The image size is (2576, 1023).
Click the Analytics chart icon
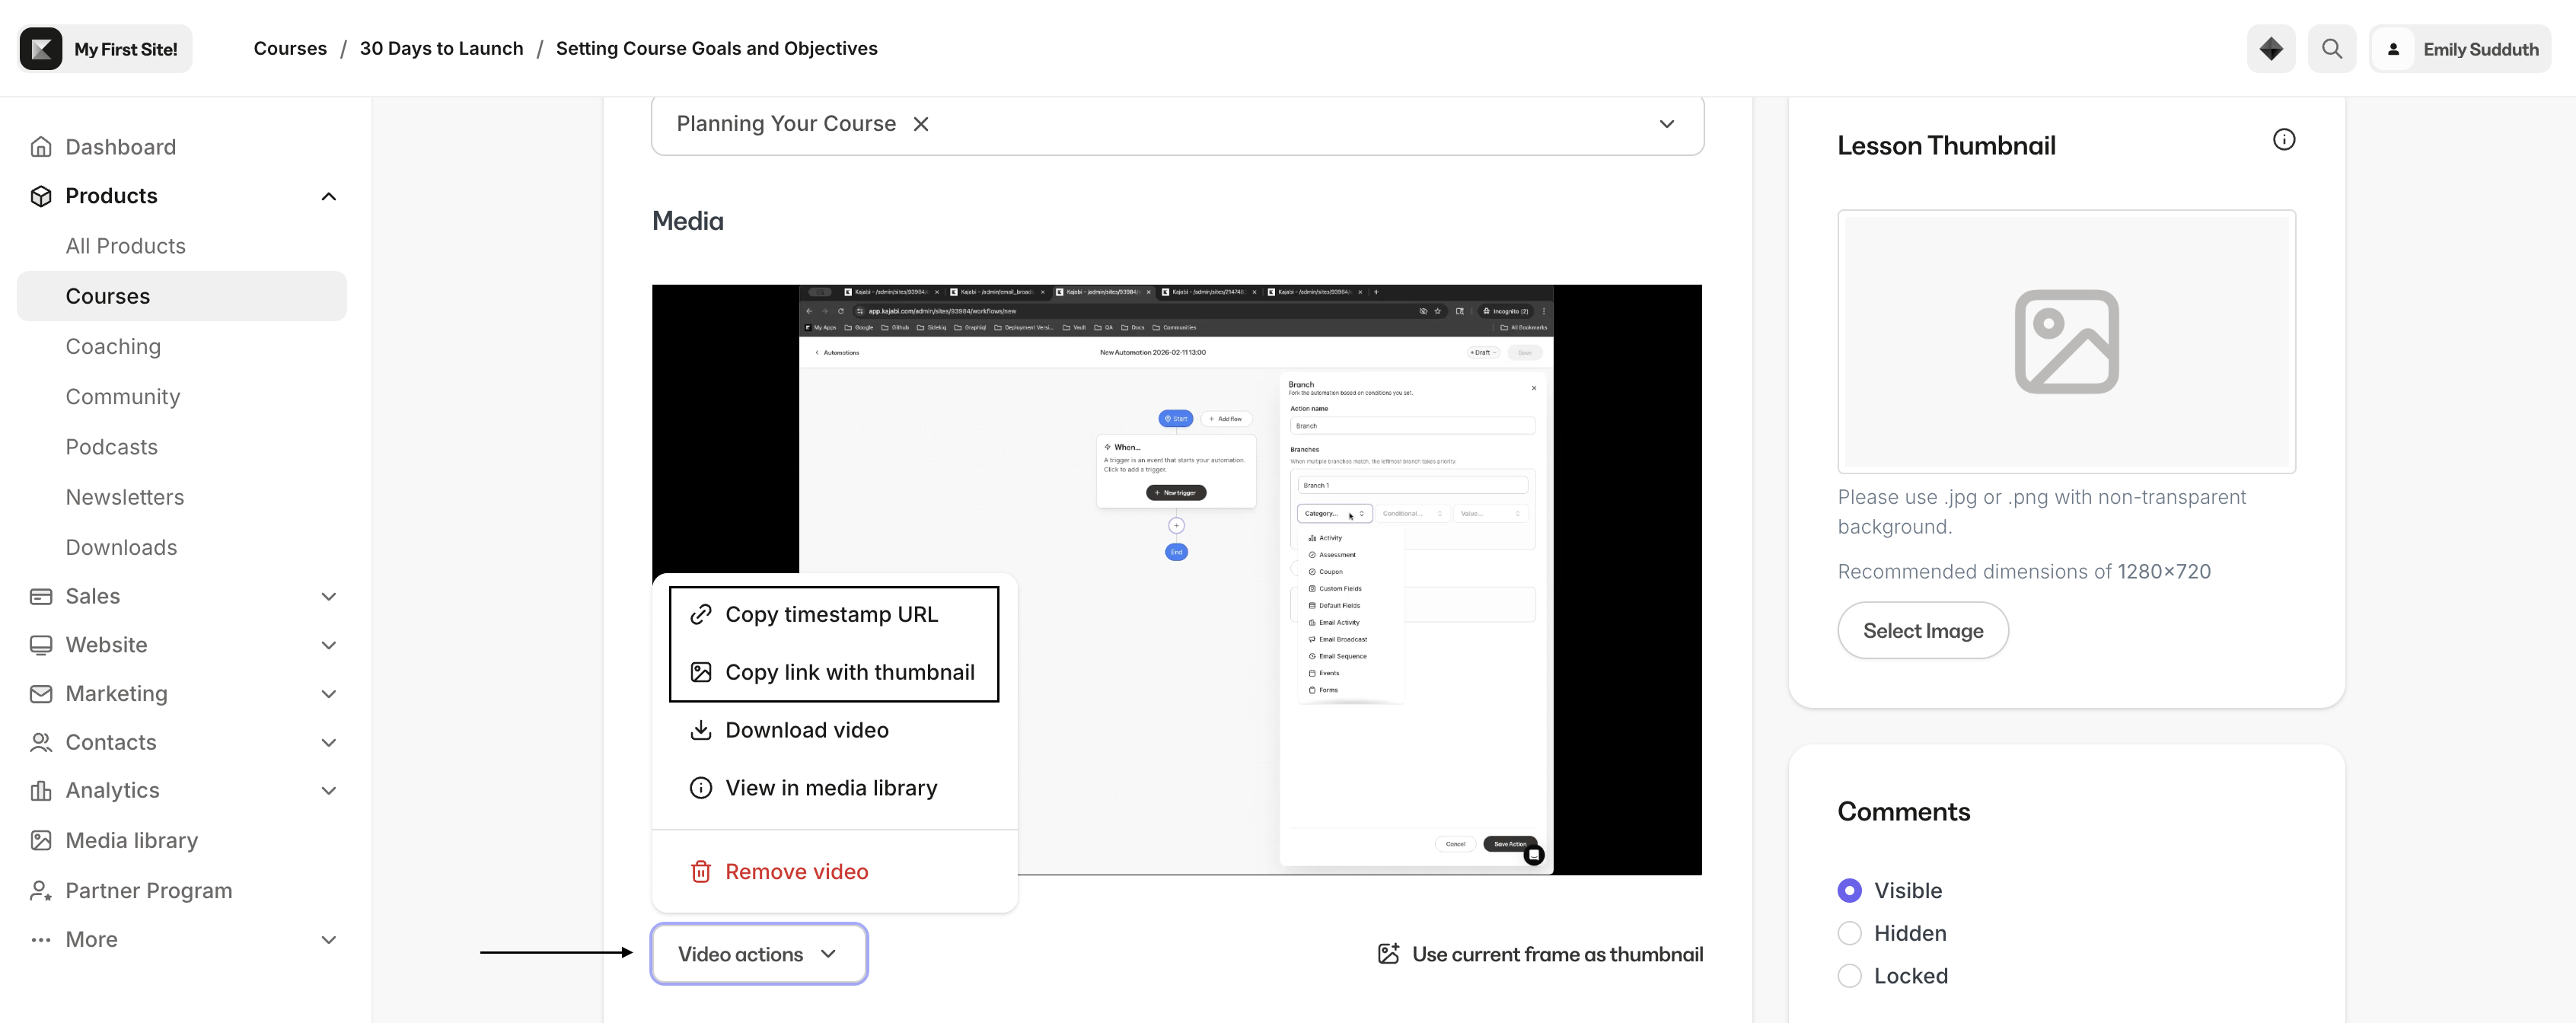click(x=41, y=790)
